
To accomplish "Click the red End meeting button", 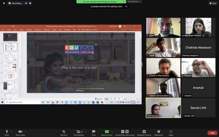I will (x=212, y=133).
